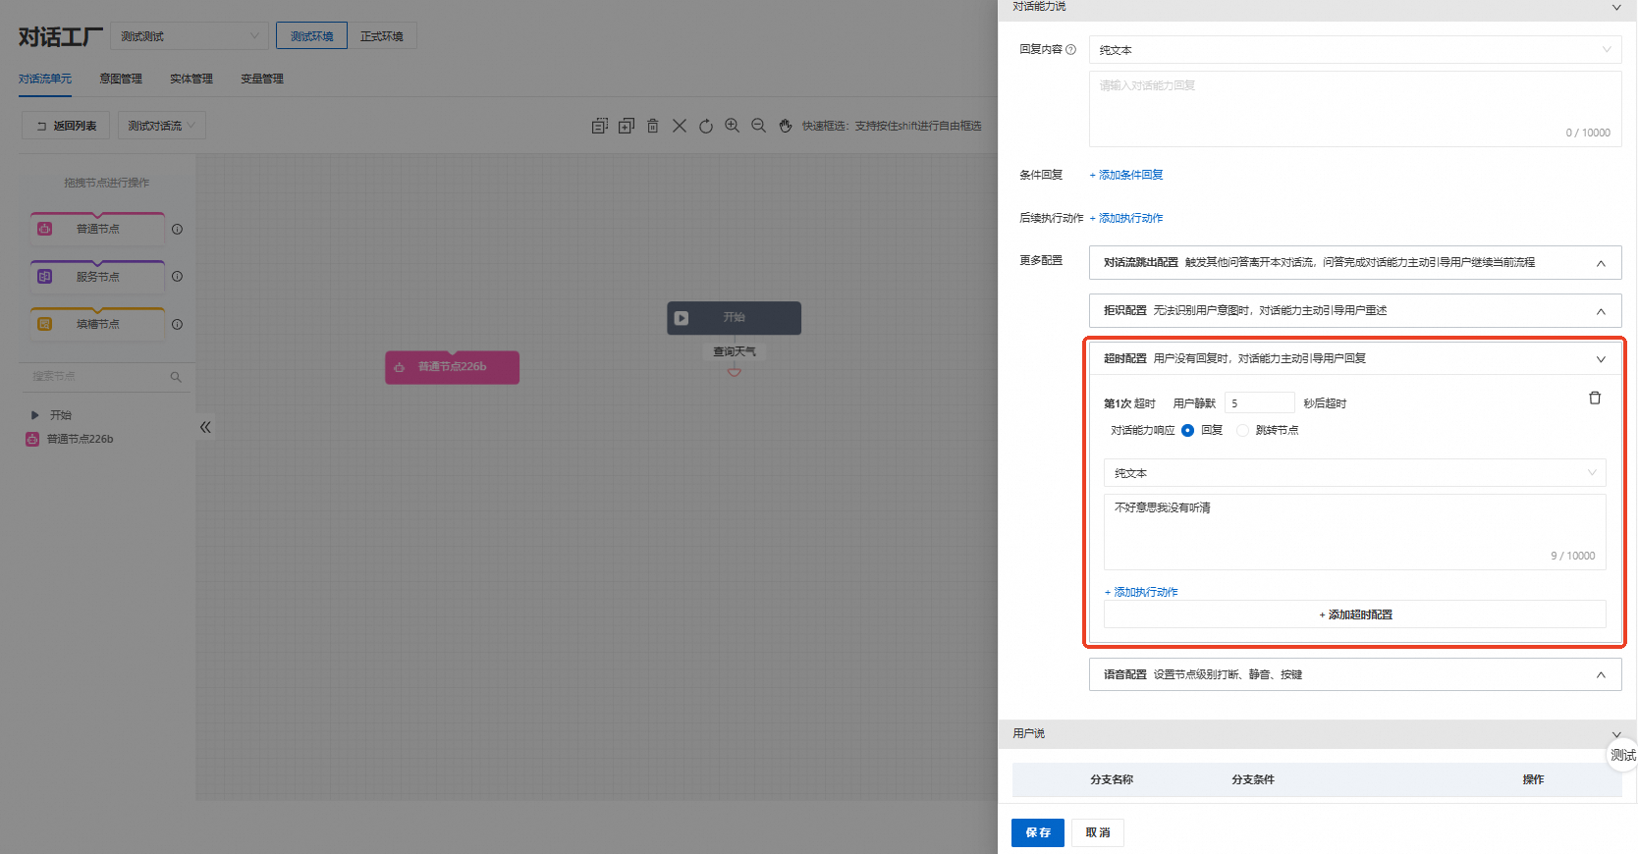The height and width of the screenshot is (854, 1638).
Task: Click the 分支名称 column header
Action: [1112, 779]
